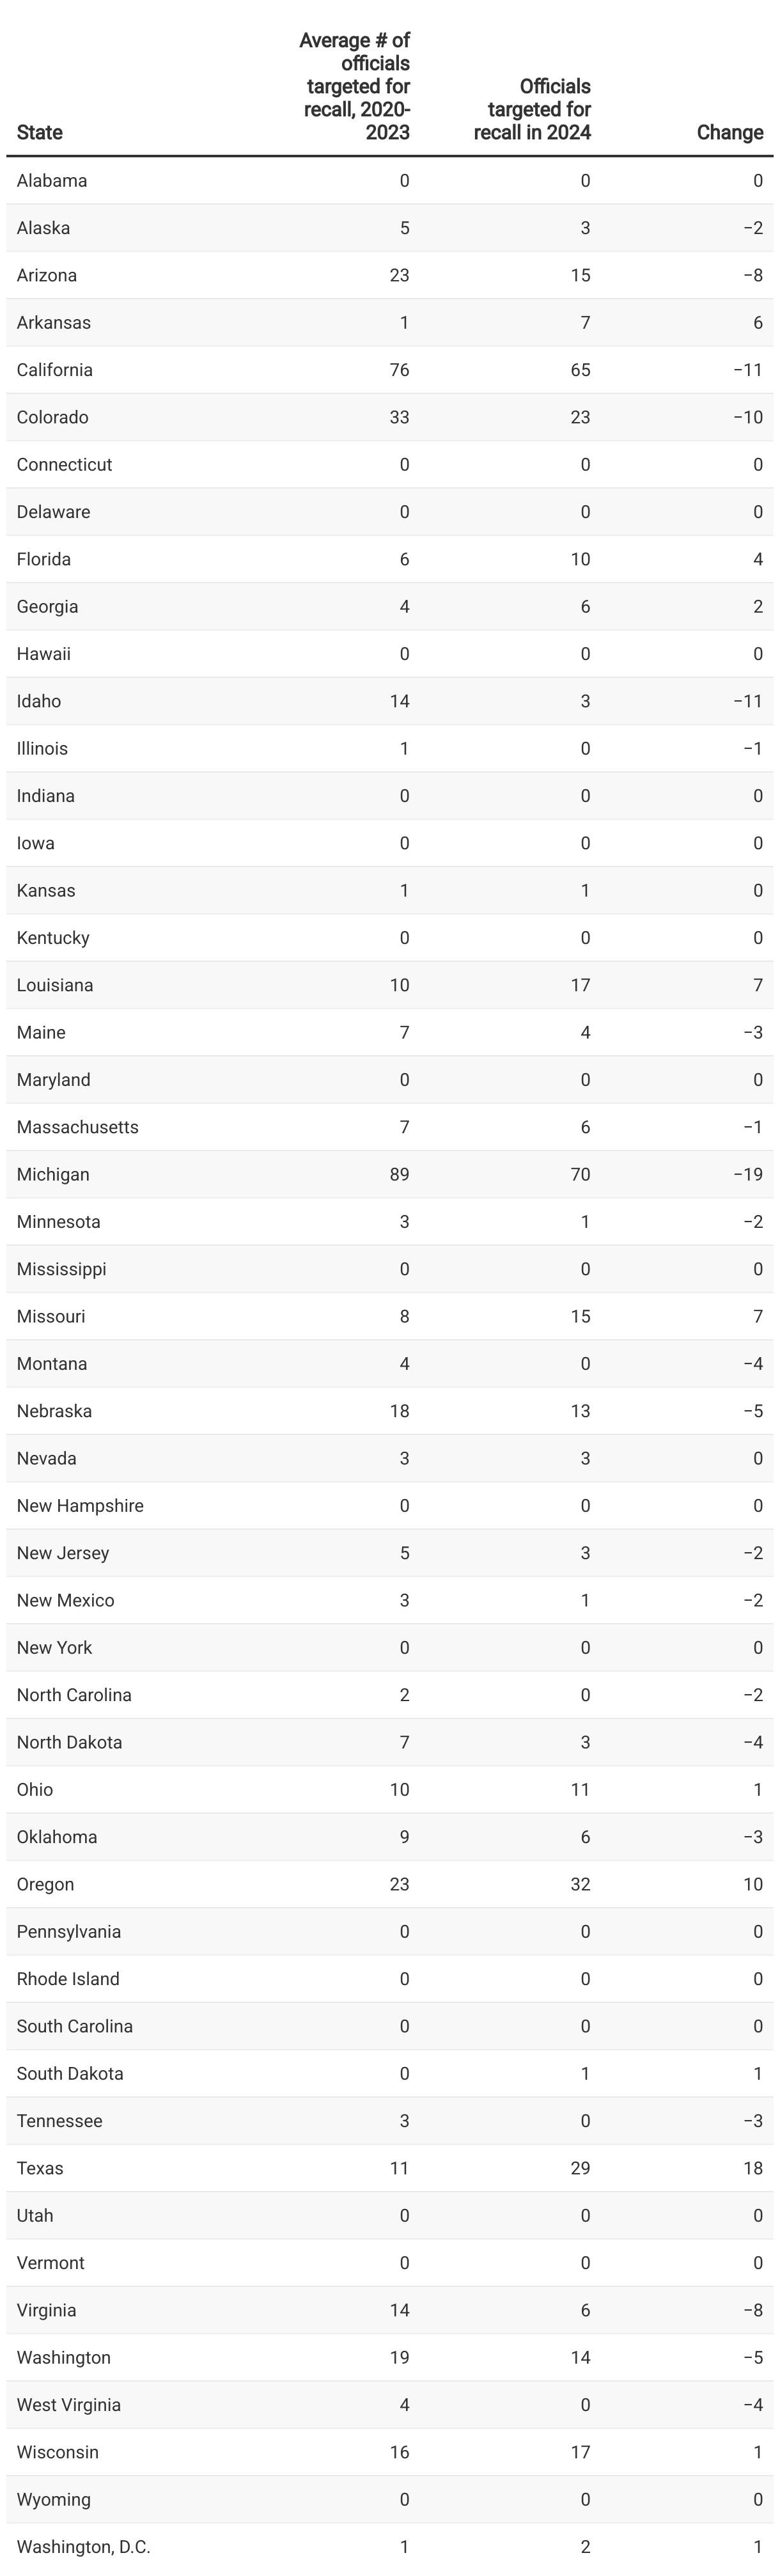Sort by the Change column header
This screenshot has width=780, height=2576.
coord(730,132)
